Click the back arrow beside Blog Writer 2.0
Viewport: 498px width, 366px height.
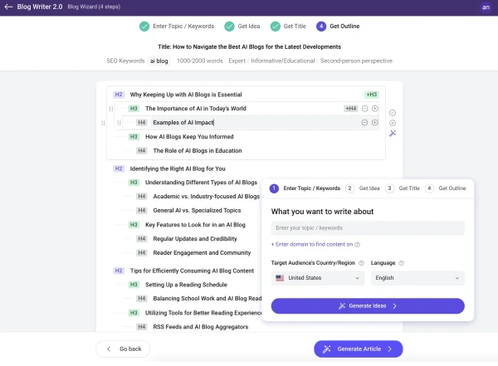pyautogui.click(x=8, y=7)
